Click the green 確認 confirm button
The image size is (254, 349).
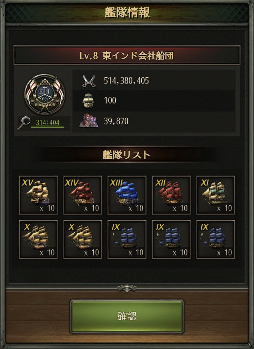pos(127,316)
